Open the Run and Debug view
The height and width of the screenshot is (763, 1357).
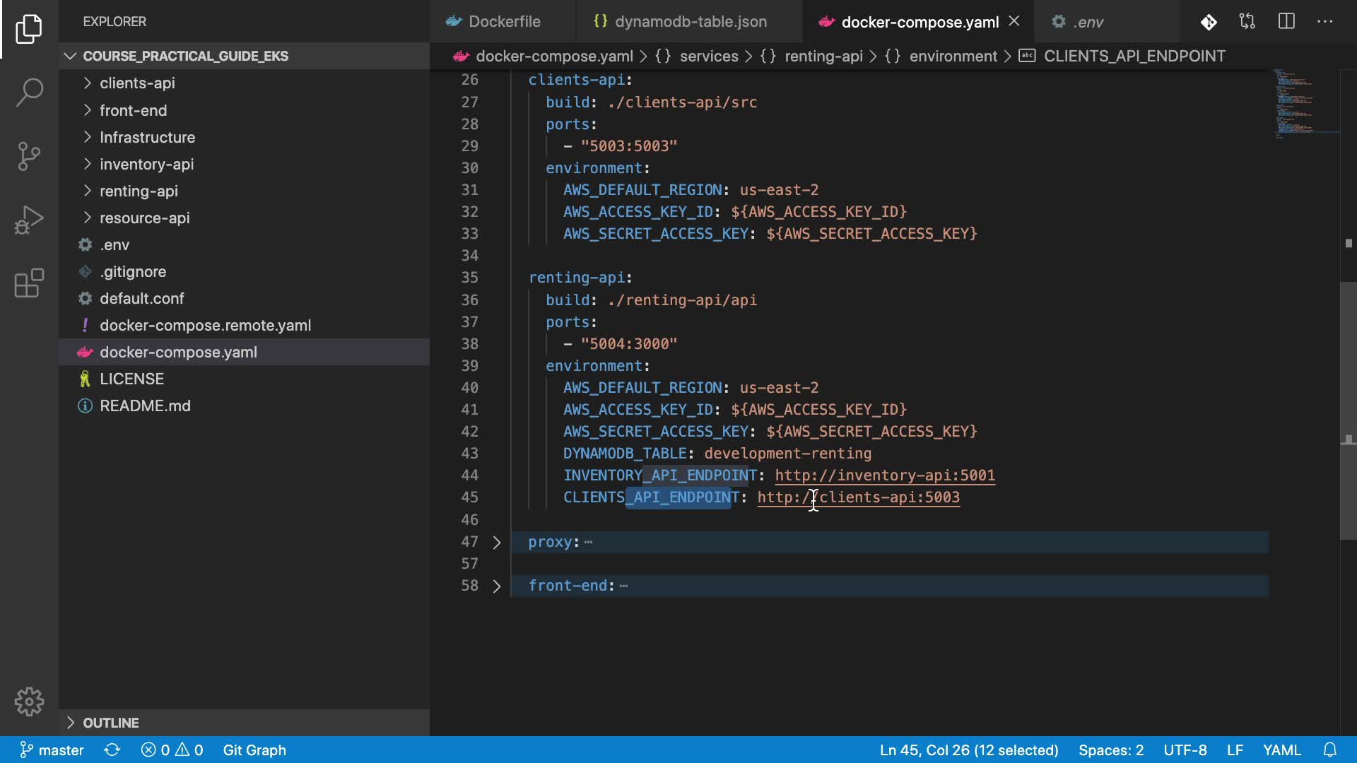point(29,220)
